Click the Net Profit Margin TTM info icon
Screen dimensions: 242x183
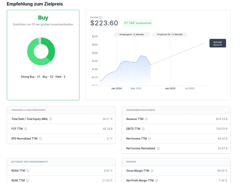coord(156,181)
